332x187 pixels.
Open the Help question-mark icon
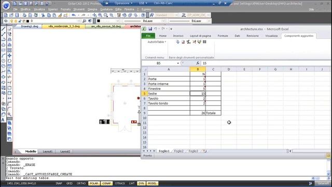pos(143,15)
